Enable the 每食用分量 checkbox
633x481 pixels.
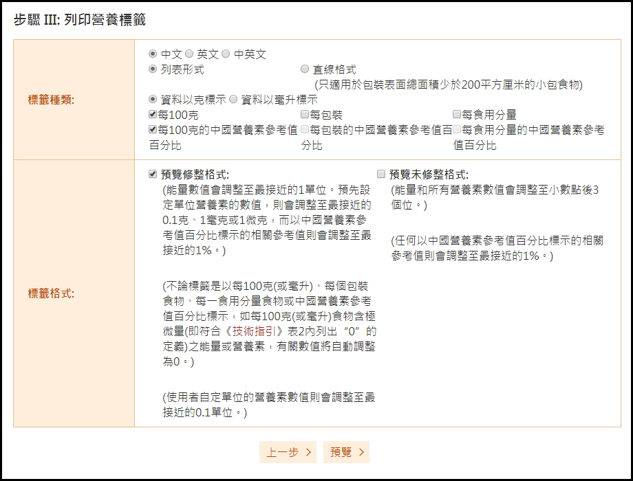tap(457, 115)
